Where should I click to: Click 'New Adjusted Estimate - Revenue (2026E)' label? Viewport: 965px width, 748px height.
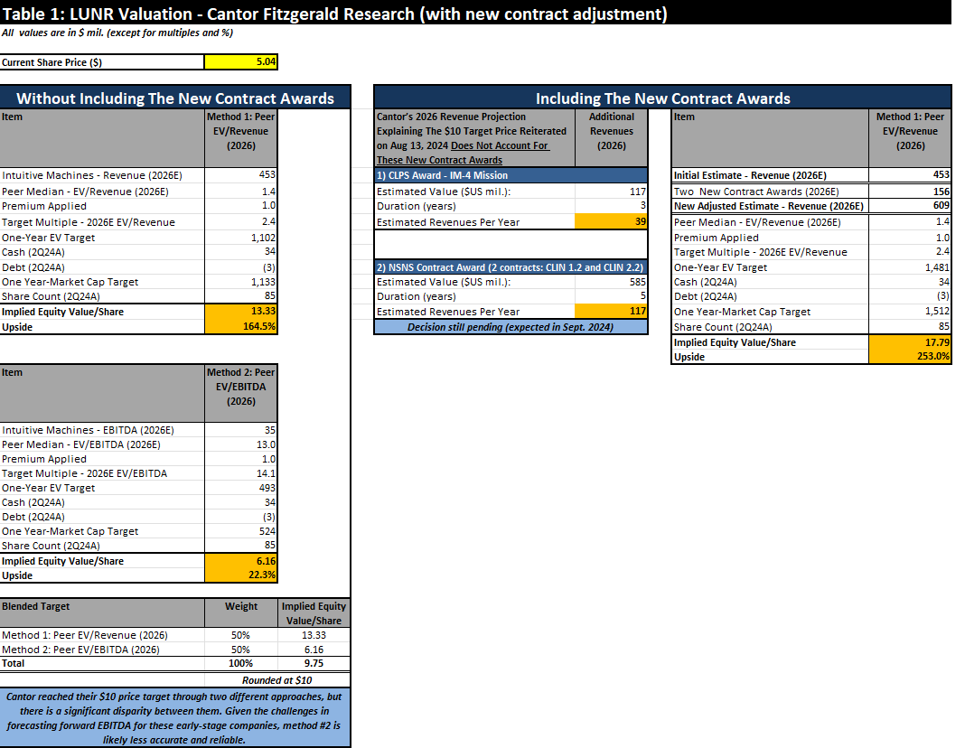(769, 206)
